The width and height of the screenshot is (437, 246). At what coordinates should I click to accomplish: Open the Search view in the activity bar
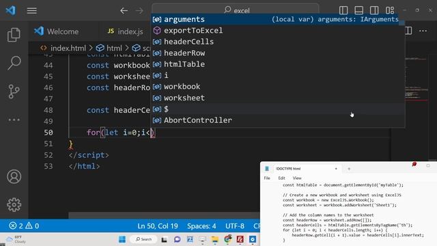point(14,63)
